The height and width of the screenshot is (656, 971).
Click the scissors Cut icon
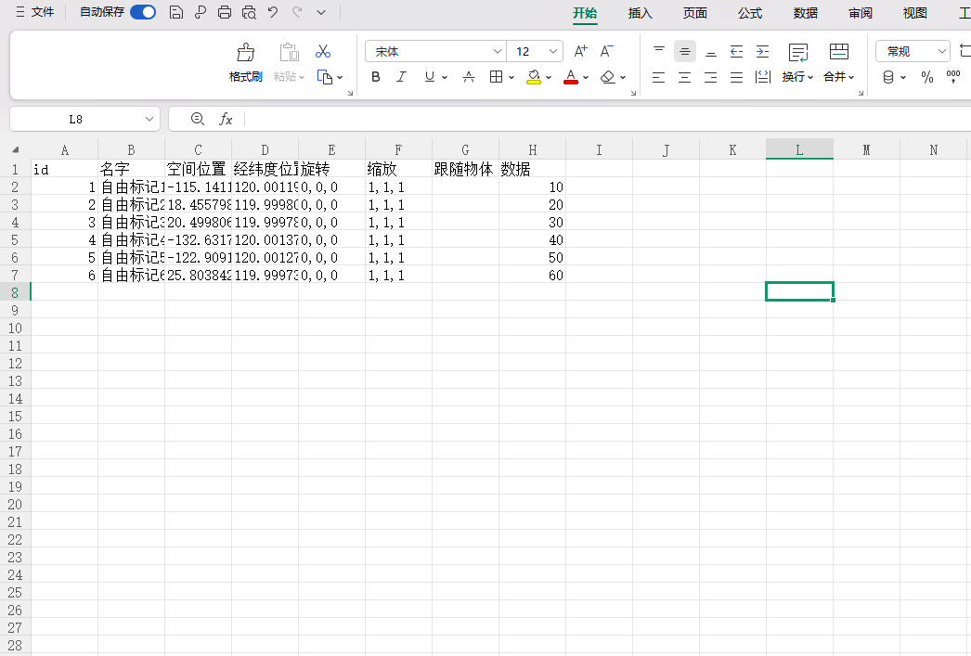(x=323, y=52)
